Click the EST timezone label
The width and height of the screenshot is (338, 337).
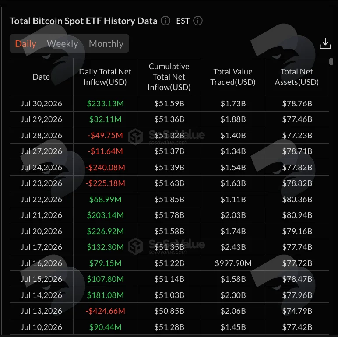[x=183, y=21]
